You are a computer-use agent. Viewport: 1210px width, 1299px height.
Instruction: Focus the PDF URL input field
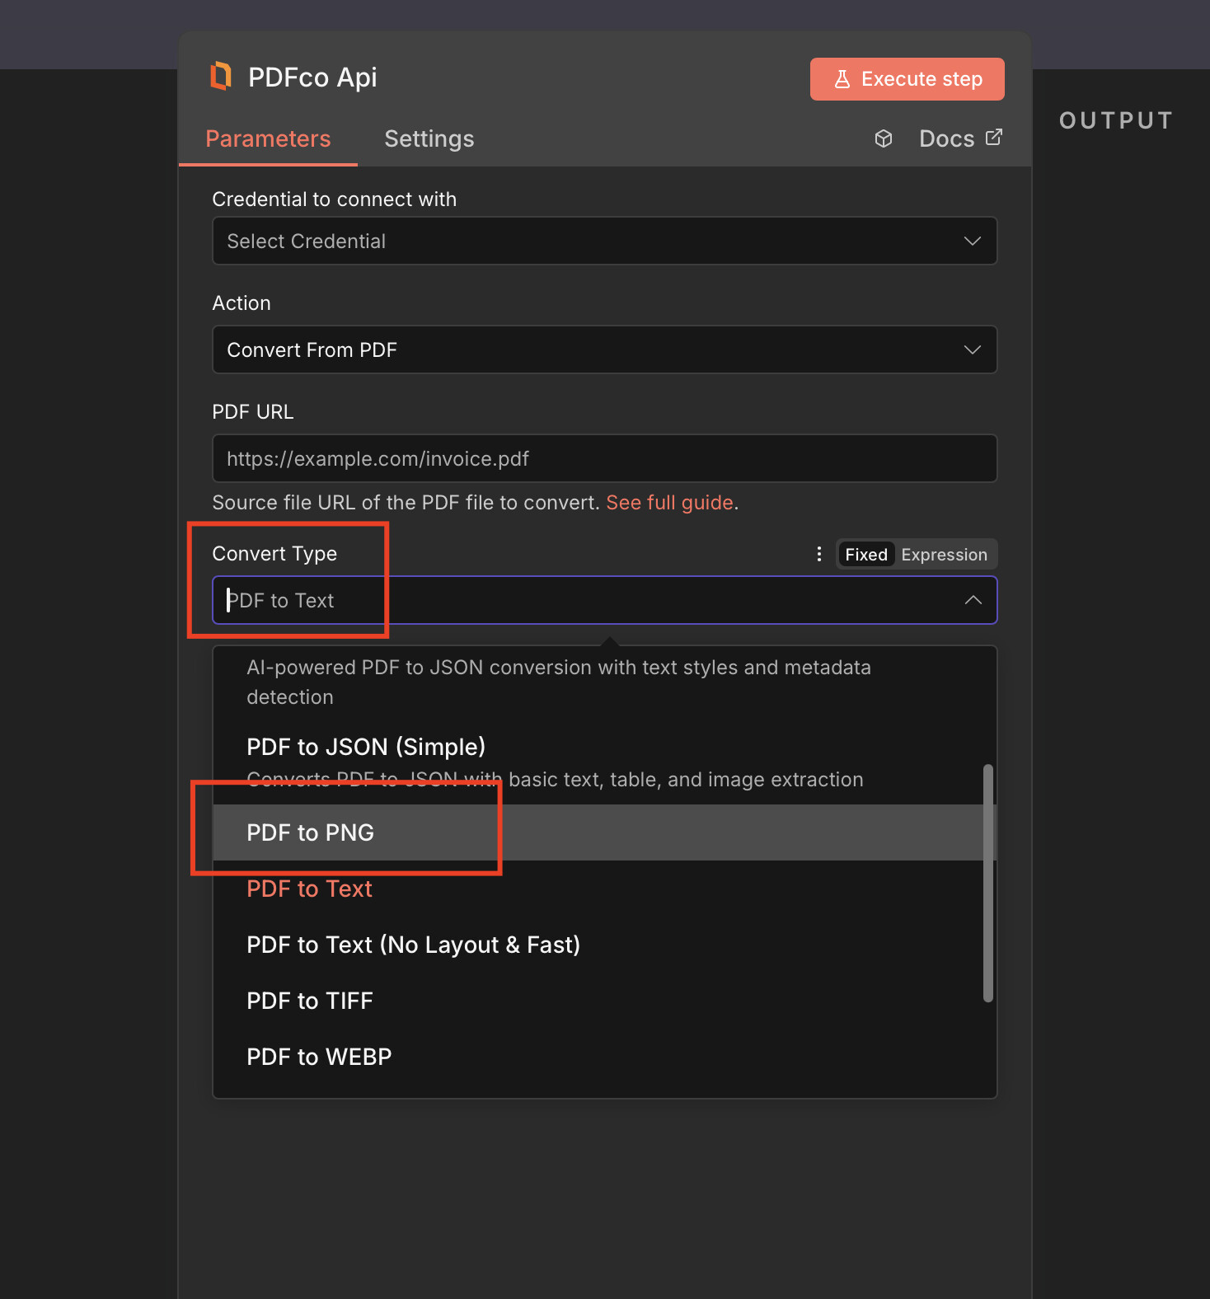click(604, 459)
